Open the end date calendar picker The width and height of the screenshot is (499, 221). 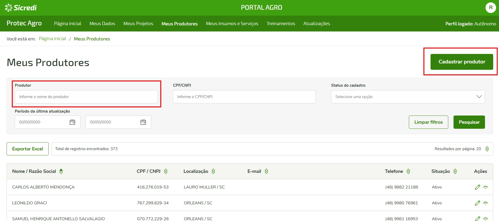pyautogui.click(x=143, y=122)
